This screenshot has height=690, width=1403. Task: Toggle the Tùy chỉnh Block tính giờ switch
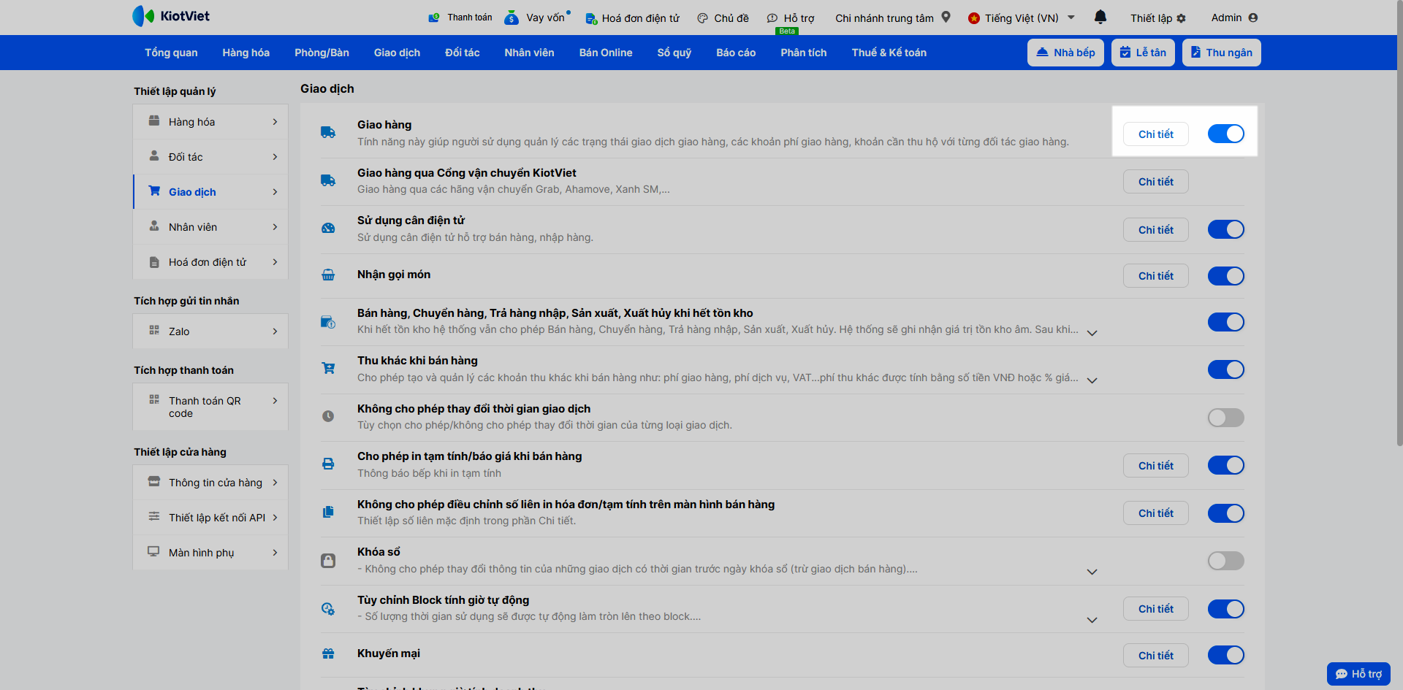1225,609
